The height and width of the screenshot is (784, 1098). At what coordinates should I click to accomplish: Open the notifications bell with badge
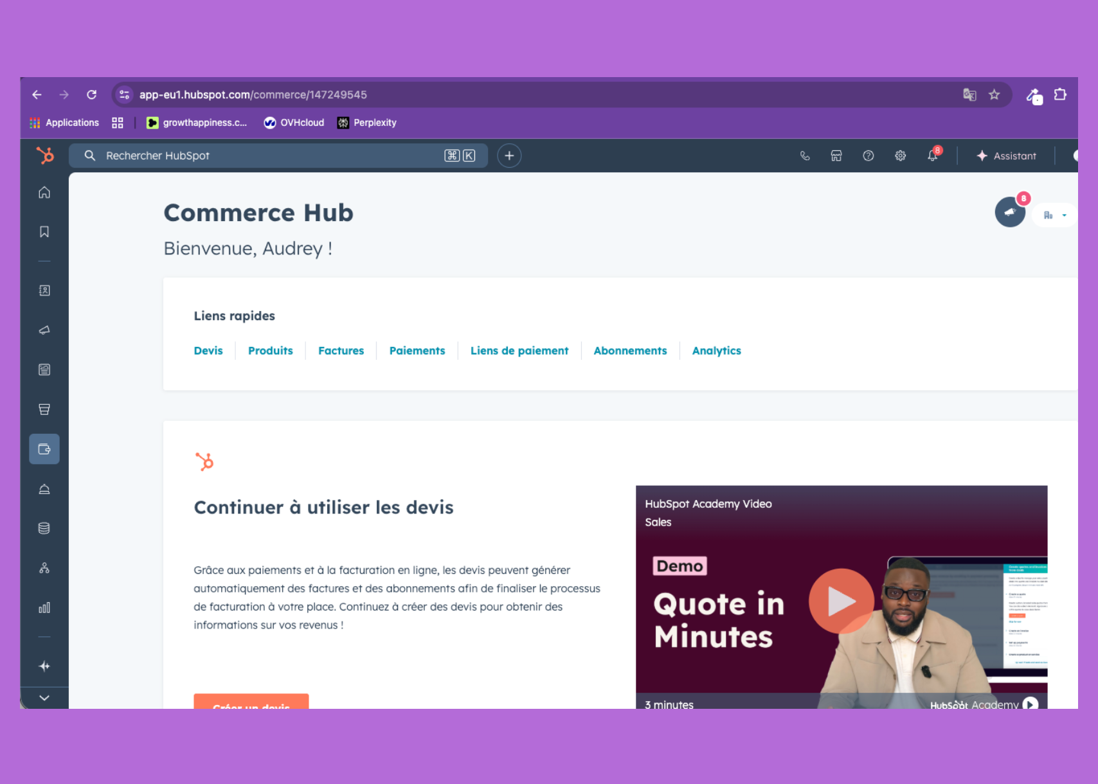point(933,155)
